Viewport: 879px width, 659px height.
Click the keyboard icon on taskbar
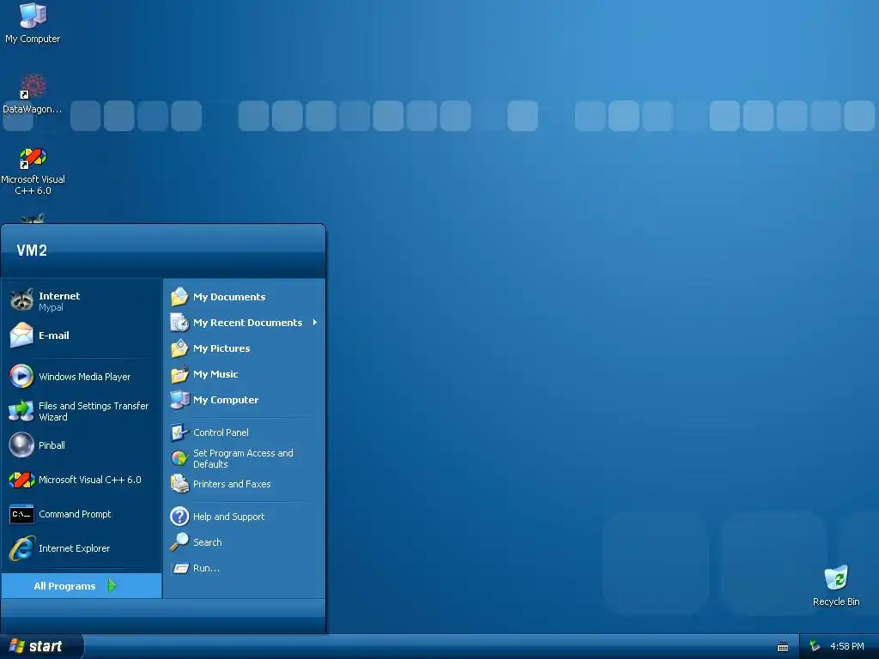783,647
